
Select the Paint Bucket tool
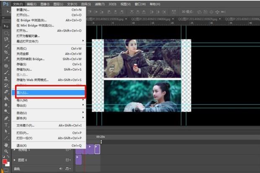[x=6, y=98]
